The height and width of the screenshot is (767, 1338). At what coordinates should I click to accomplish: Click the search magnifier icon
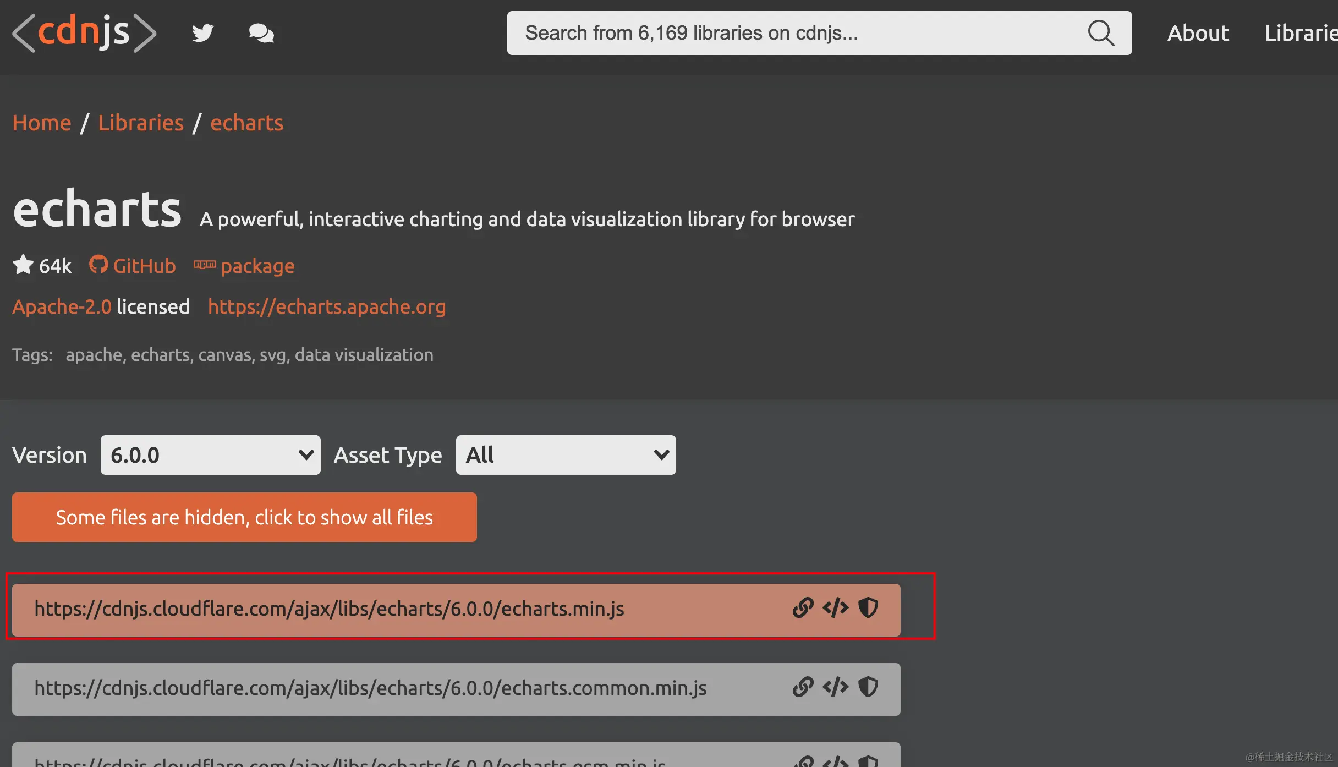pos(1101,33)
